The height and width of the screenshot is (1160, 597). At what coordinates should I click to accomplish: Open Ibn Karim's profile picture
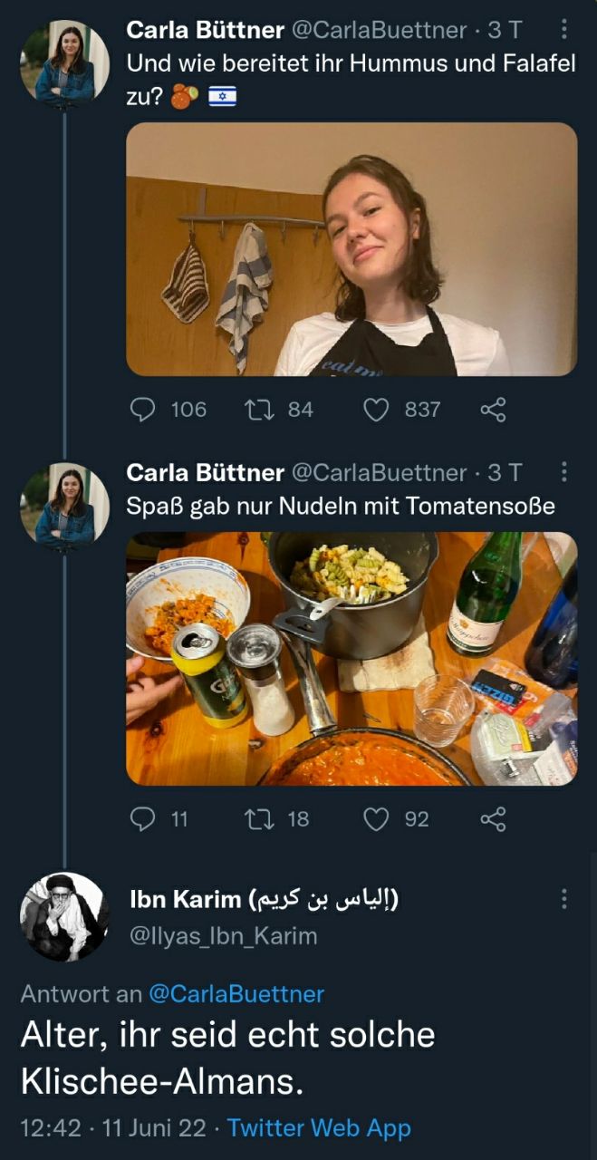tap(64, 916)
